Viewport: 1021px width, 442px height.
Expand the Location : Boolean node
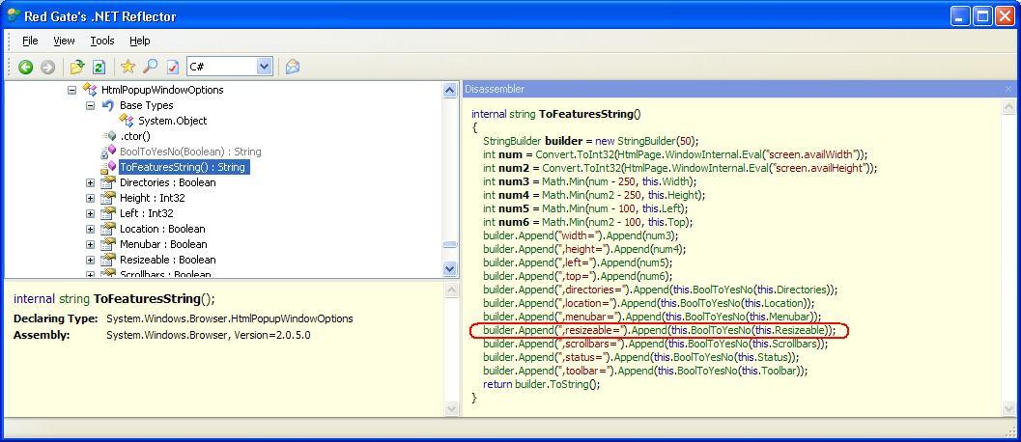pyautogui.click(x=91, y=229)
